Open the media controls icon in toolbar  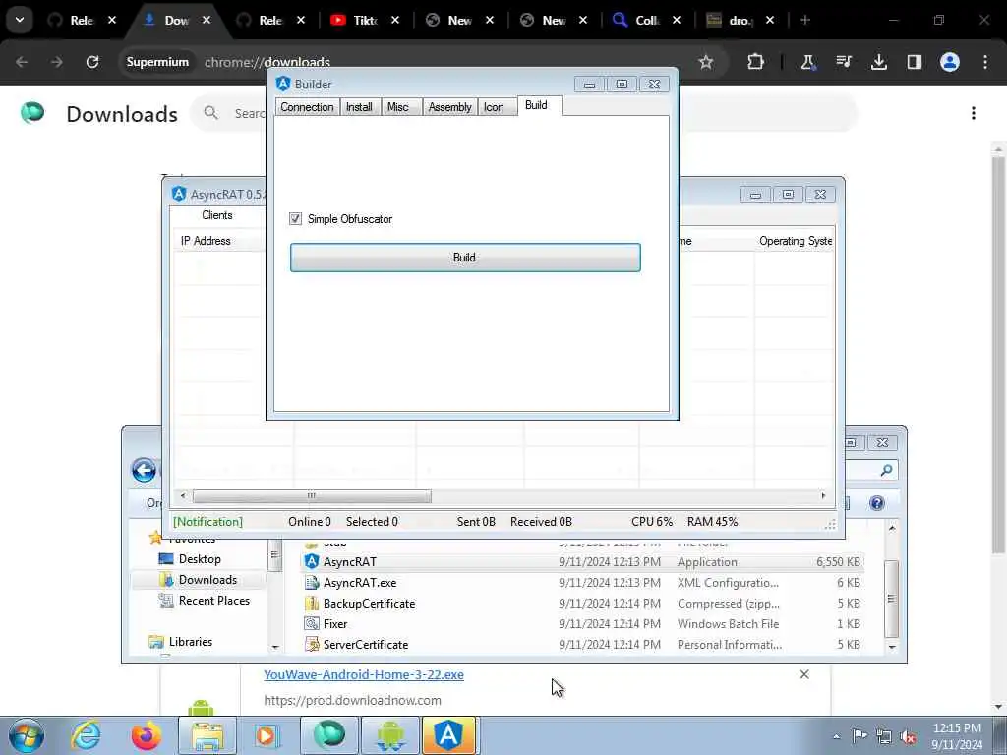point(843,62)
